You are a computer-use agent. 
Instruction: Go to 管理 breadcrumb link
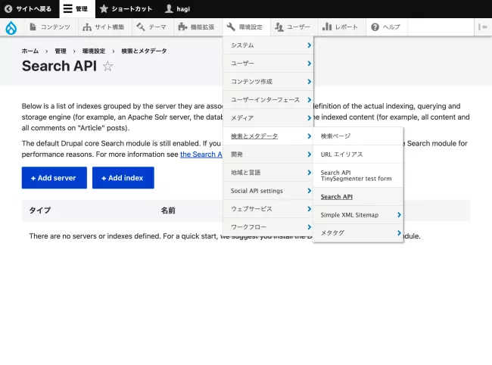tap(61, 51)
